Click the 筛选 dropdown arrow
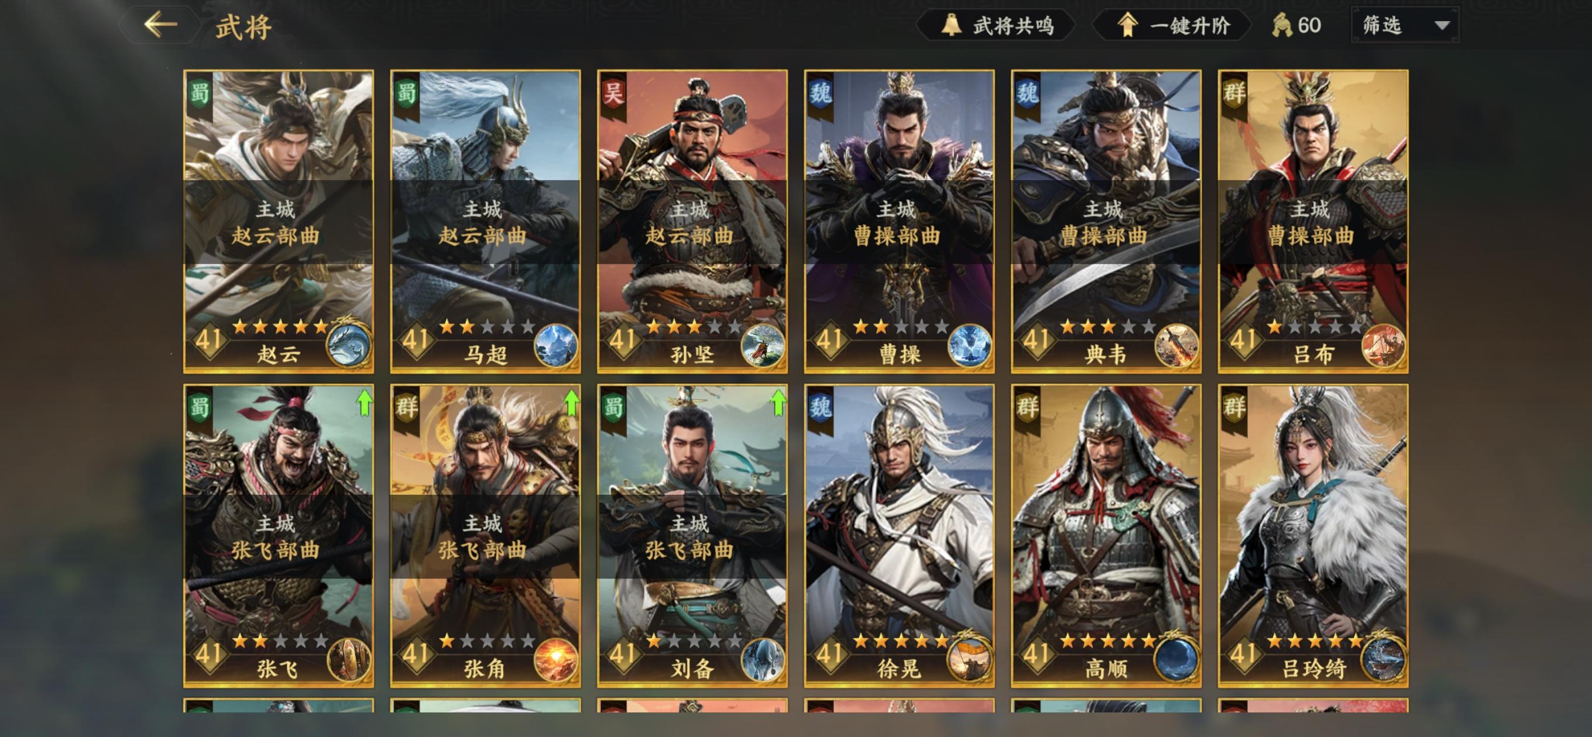This screenshot has width=1592, height=737. pos(1442,25)
